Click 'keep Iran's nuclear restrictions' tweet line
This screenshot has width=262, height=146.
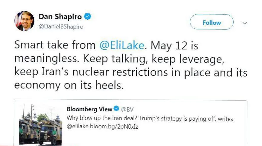point(91,72)
